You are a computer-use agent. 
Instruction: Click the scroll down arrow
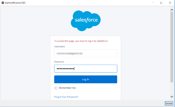point(172,97)
